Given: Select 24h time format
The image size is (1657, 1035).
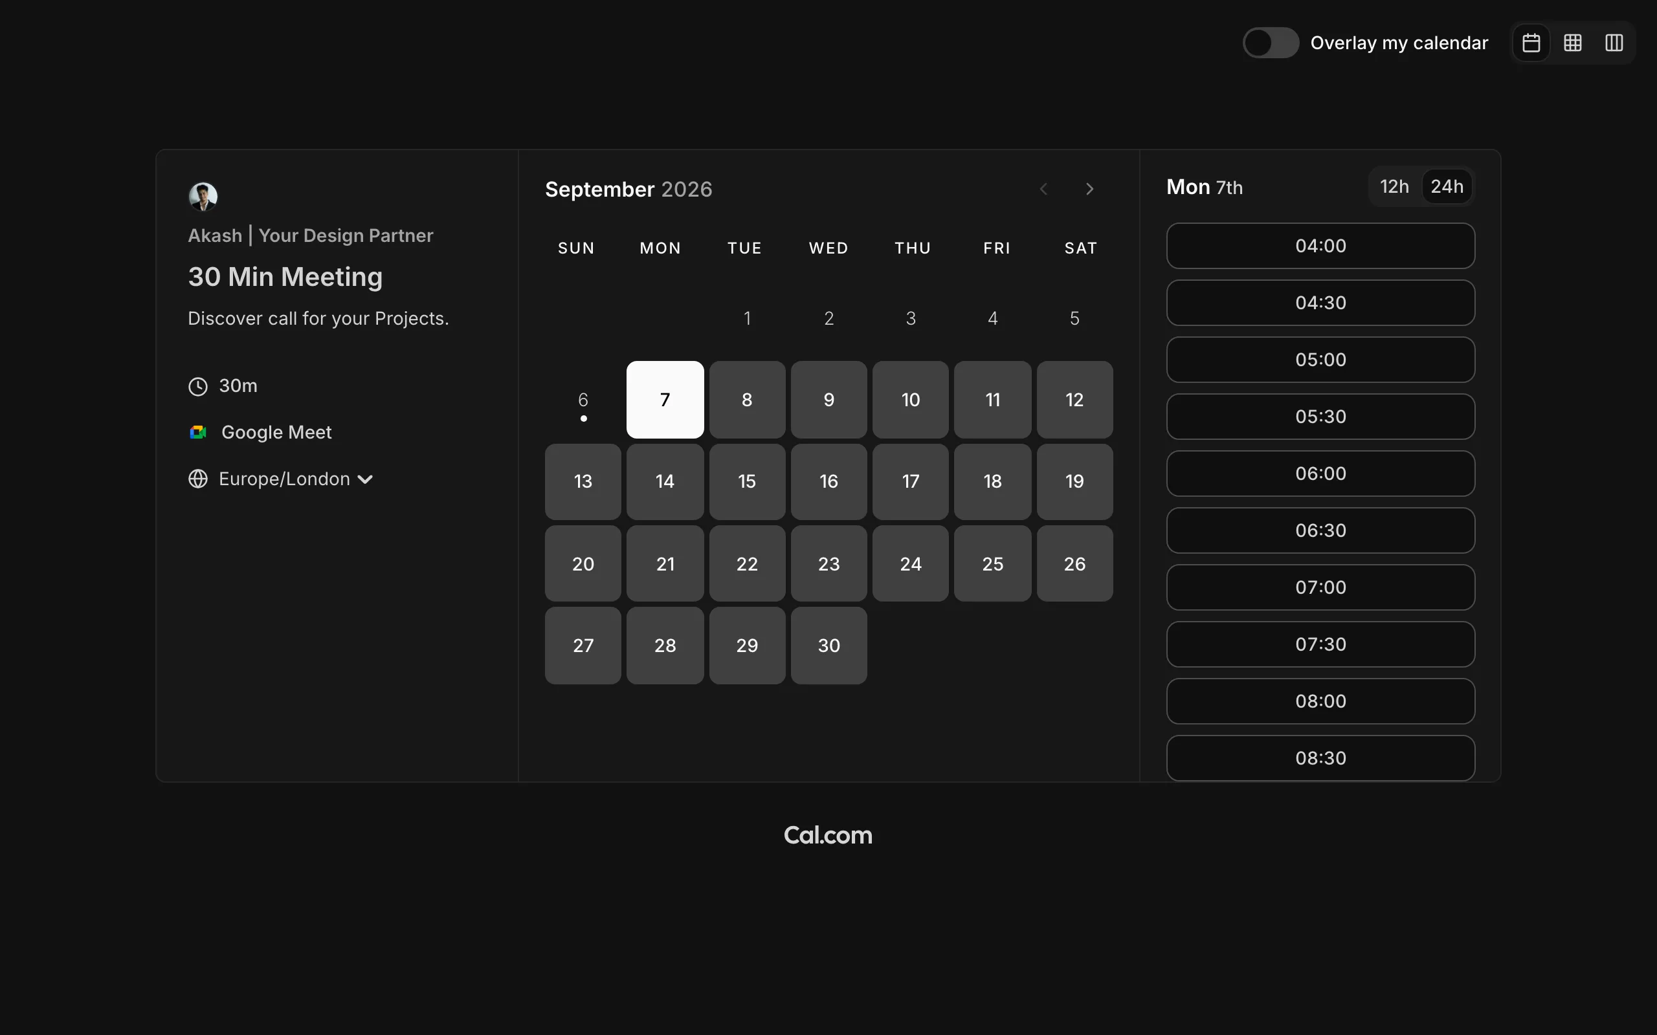Looking at the screenshot, I should coord(1447,186).
